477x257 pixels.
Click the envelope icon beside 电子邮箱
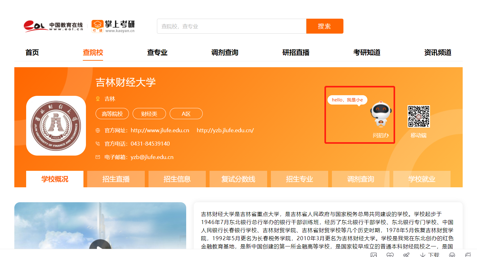click(x=98, y=157)
